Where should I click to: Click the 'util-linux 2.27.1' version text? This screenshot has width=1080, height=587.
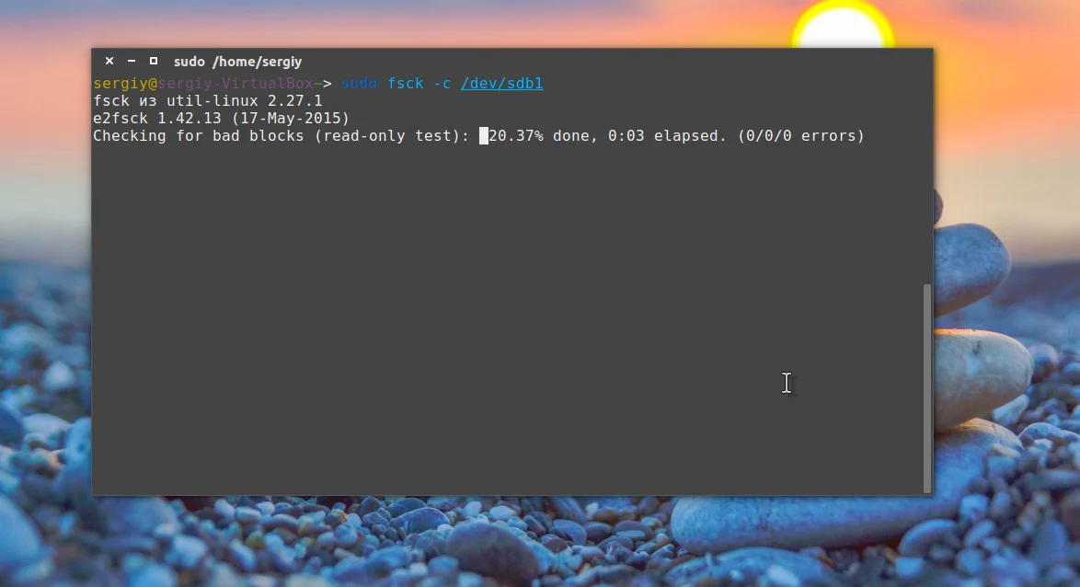tap(245, 101)
